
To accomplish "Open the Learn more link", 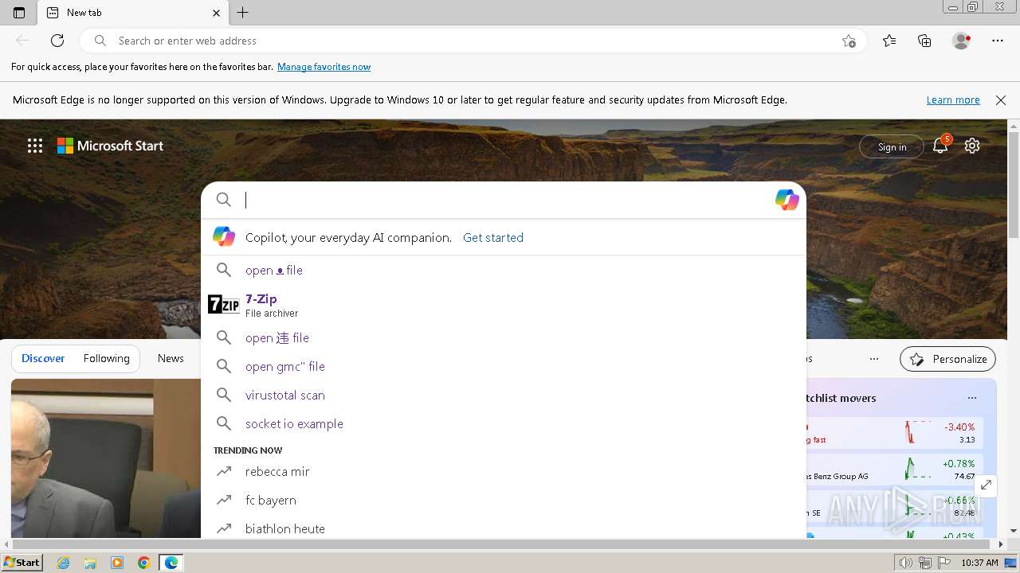I will point(953,100).
